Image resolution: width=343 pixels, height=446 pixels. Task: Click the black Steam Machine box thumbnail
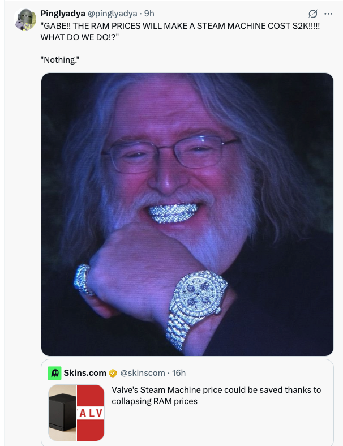[x=62, y=413]
